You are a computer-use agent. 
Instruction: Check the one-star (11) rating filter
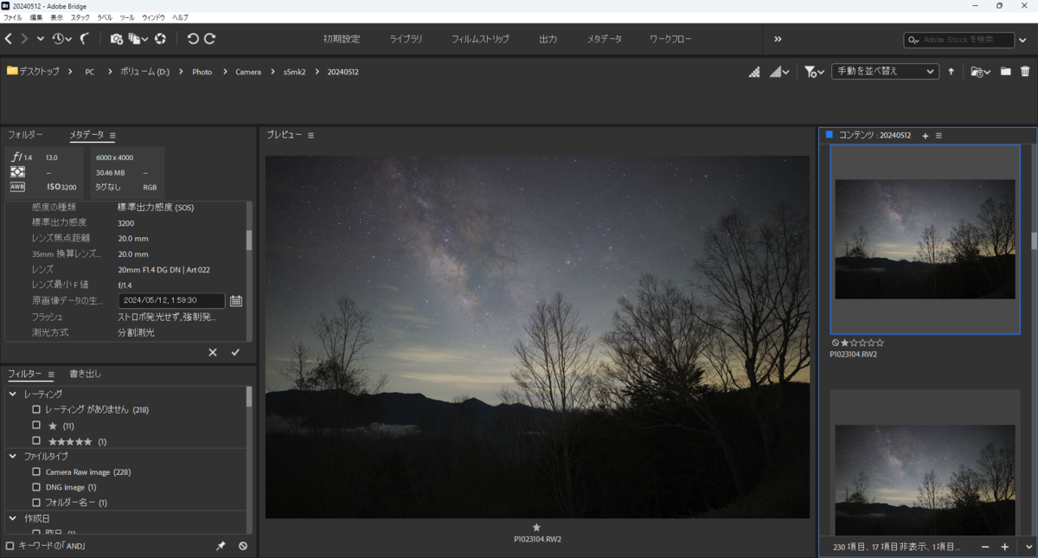[36, 425]
